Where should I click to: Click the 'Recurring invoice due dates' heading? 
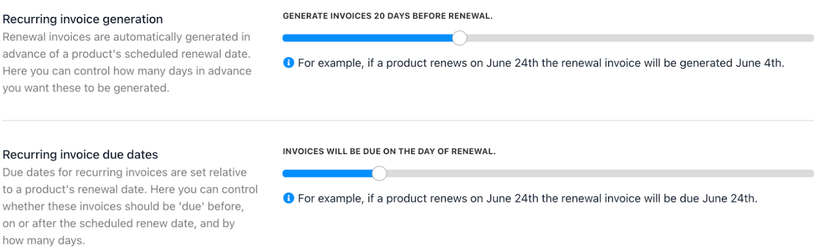(81, 155)
